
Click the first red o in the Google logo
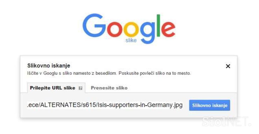(x=115, y=30)
